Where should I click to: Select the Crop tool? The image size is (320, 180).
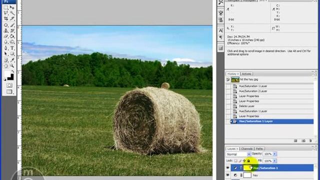(6, 19)
